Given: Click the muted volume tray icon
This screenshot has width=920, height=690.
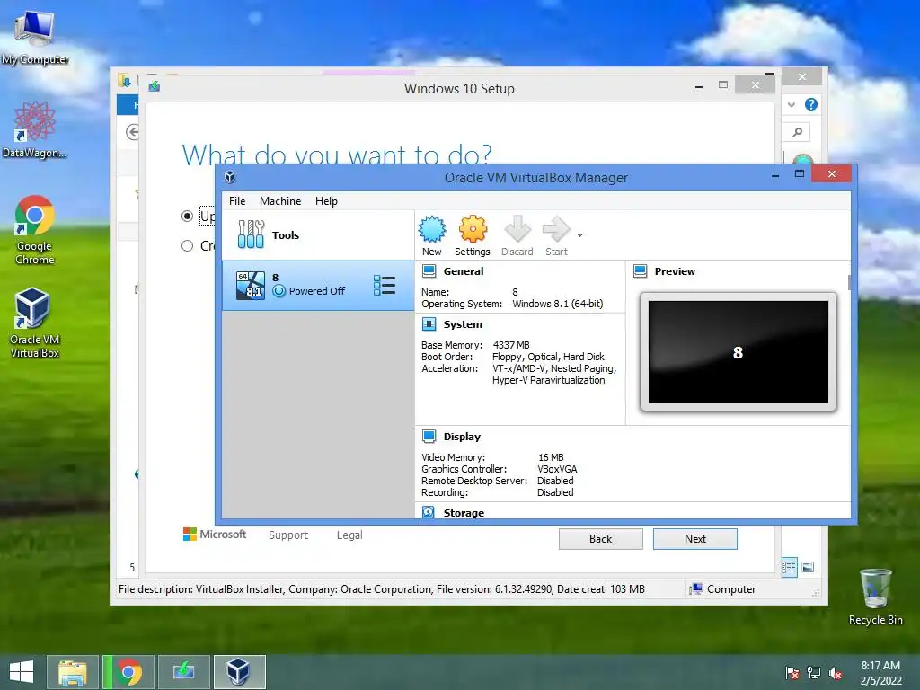Looking at the screenshot, I should point(836,673).
